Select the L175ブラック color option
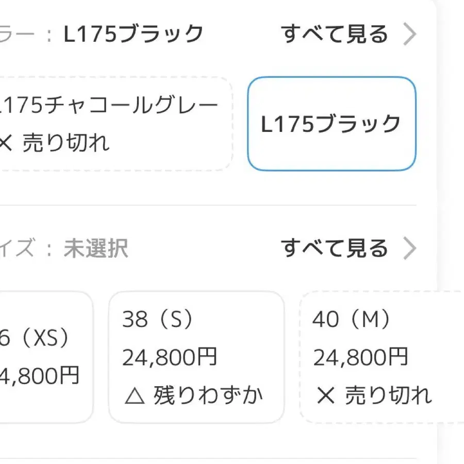This screenshot has height=464, width=464. (332, 124)
